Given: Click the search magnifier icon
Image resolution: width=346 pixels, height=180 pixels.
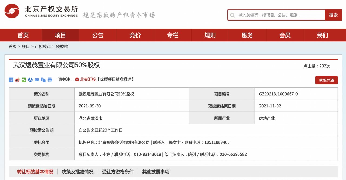Looking at the screenshot, I should (x=232, y=15).
